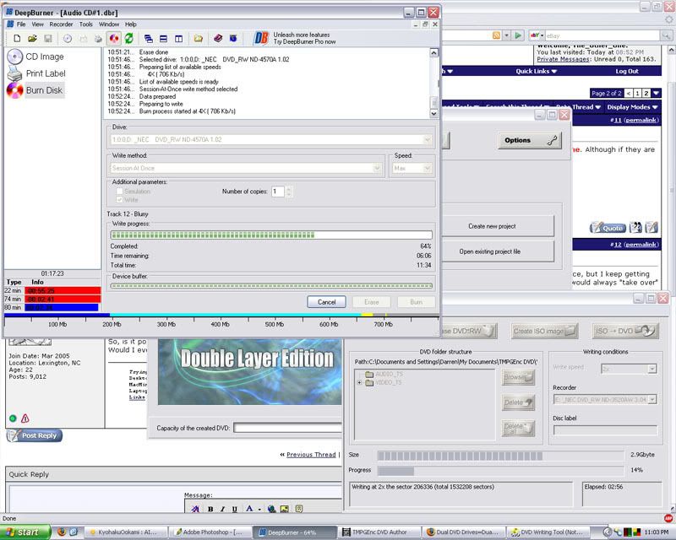676x540 pixels.
Task: Click the Cancel button in the burn dialog
Action: point(326,302)
